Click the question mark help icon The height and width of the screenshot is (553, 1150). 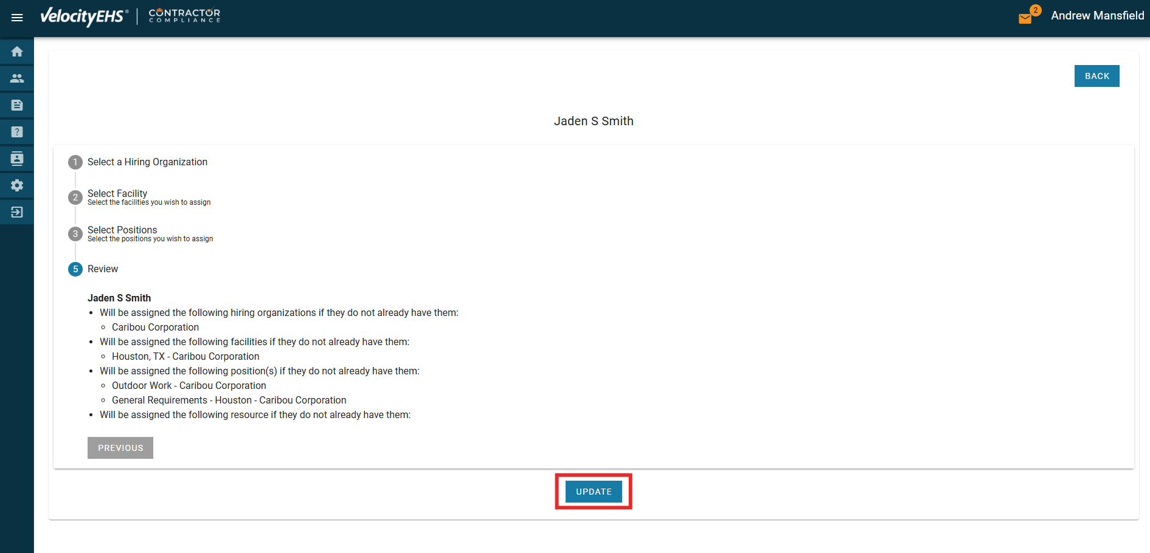[17, 132]
